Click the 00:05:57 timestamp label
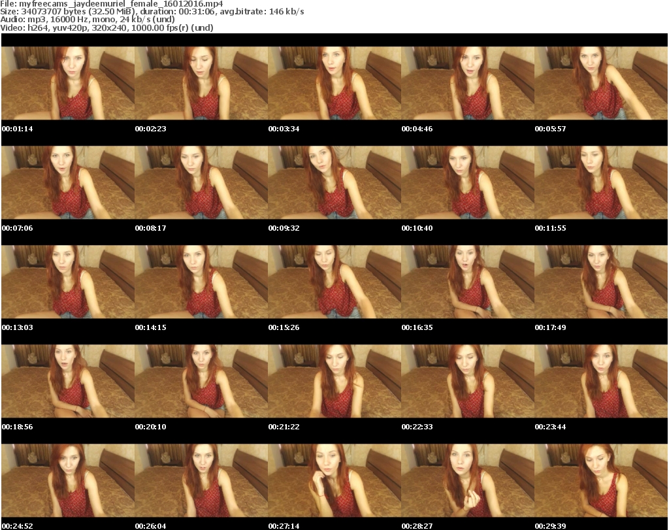 tap(550, 129)
